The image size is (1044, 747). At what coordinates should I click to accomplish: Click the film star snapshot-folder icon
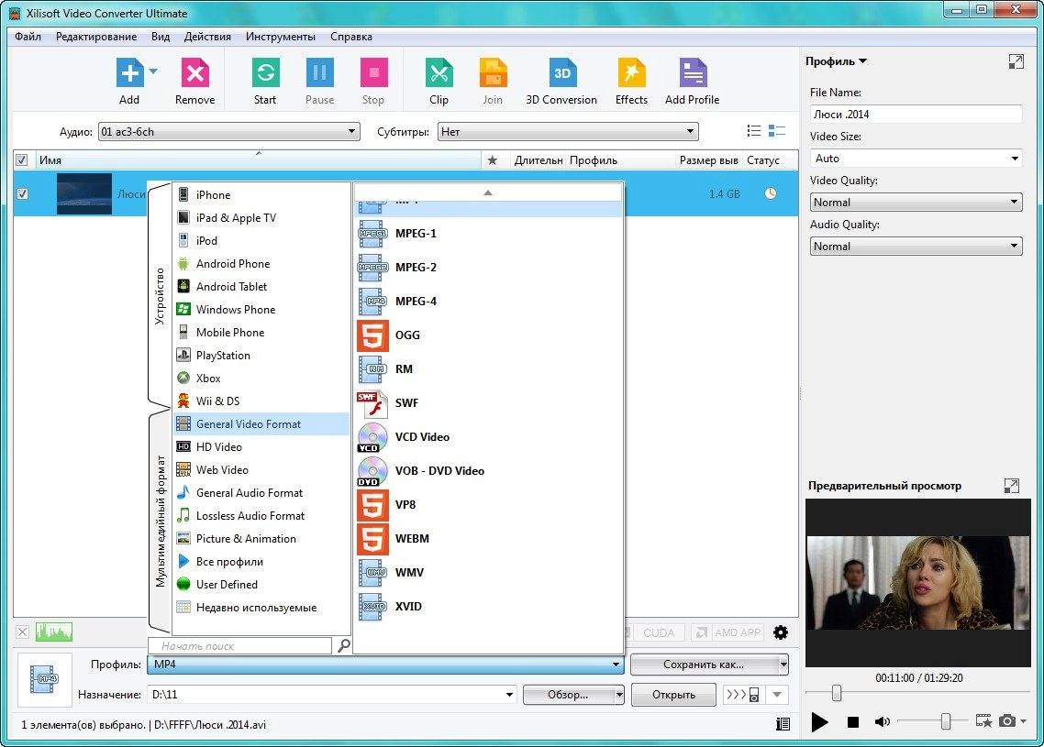point(983,721)
